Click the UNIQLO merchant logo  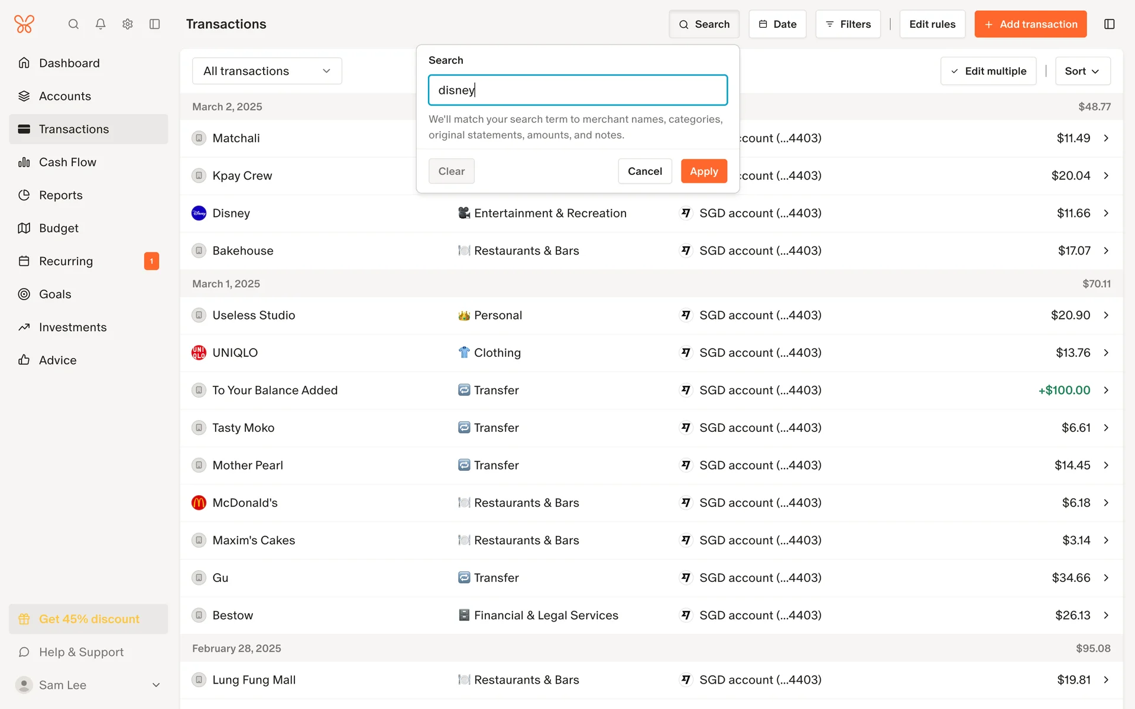coord(199,353)
